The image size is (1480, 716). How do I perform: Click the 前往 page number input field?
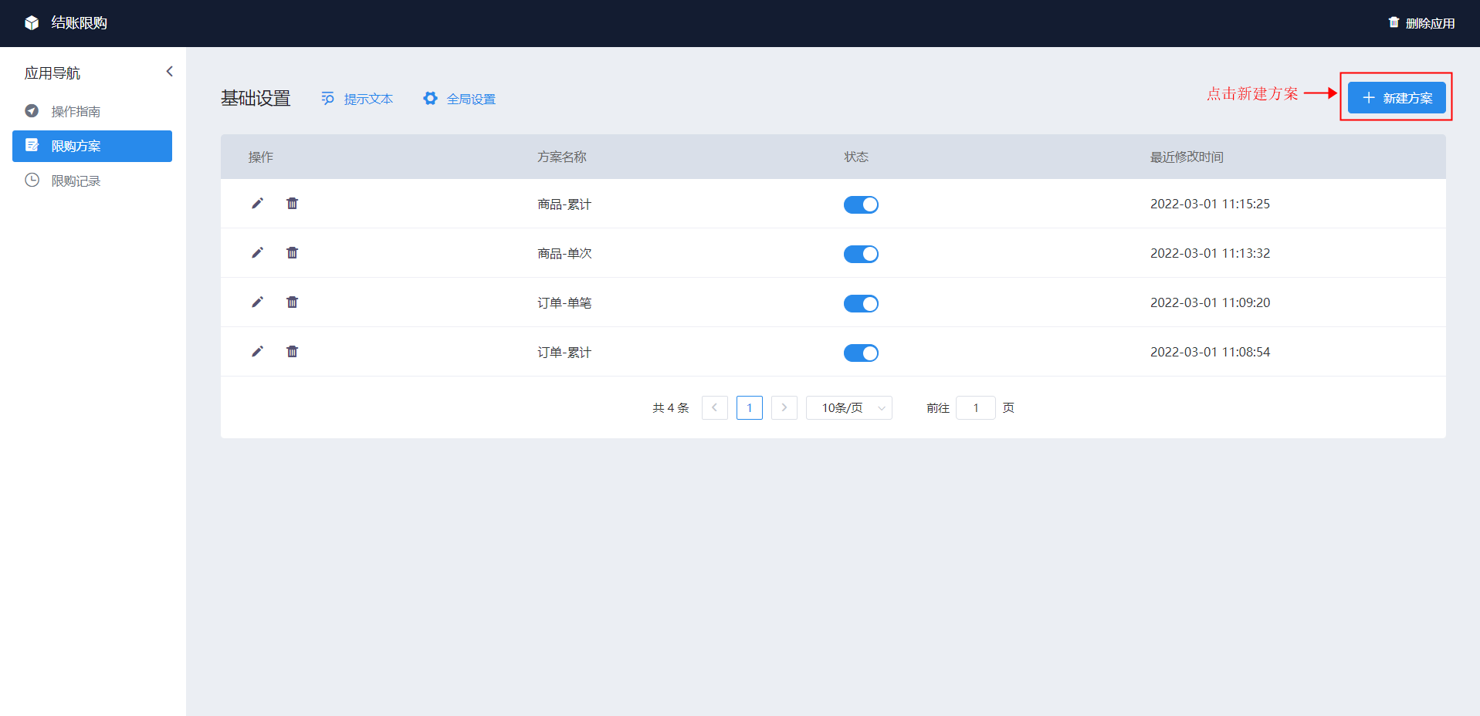click(x=976, y=407)
